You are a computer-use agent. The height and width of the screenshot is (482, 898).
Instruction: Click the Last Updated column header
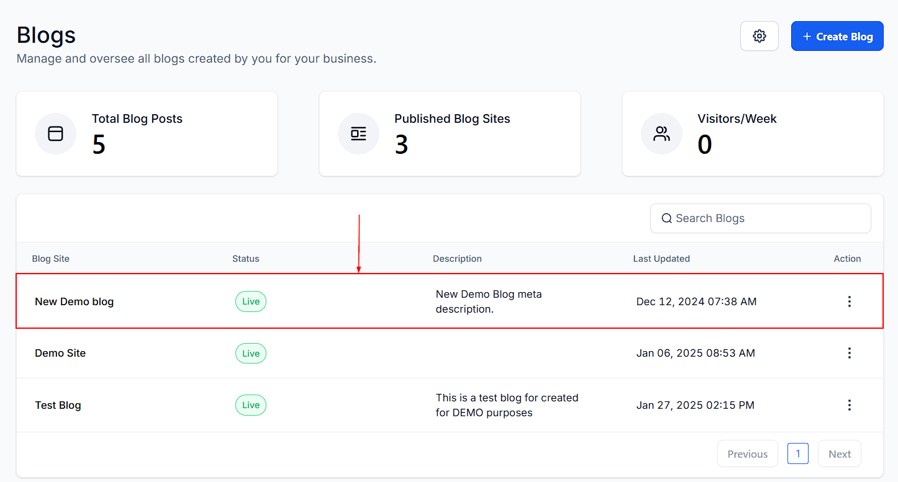point(661,259)
